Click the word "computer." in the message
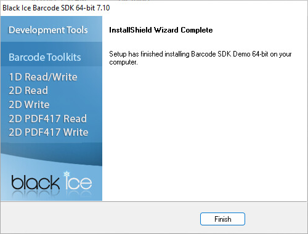Screen dimensions: 308x234 pos(123,62)
